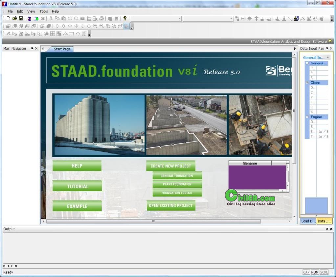
Task: Click the green import arrow icon
Action: coord(36,19)
